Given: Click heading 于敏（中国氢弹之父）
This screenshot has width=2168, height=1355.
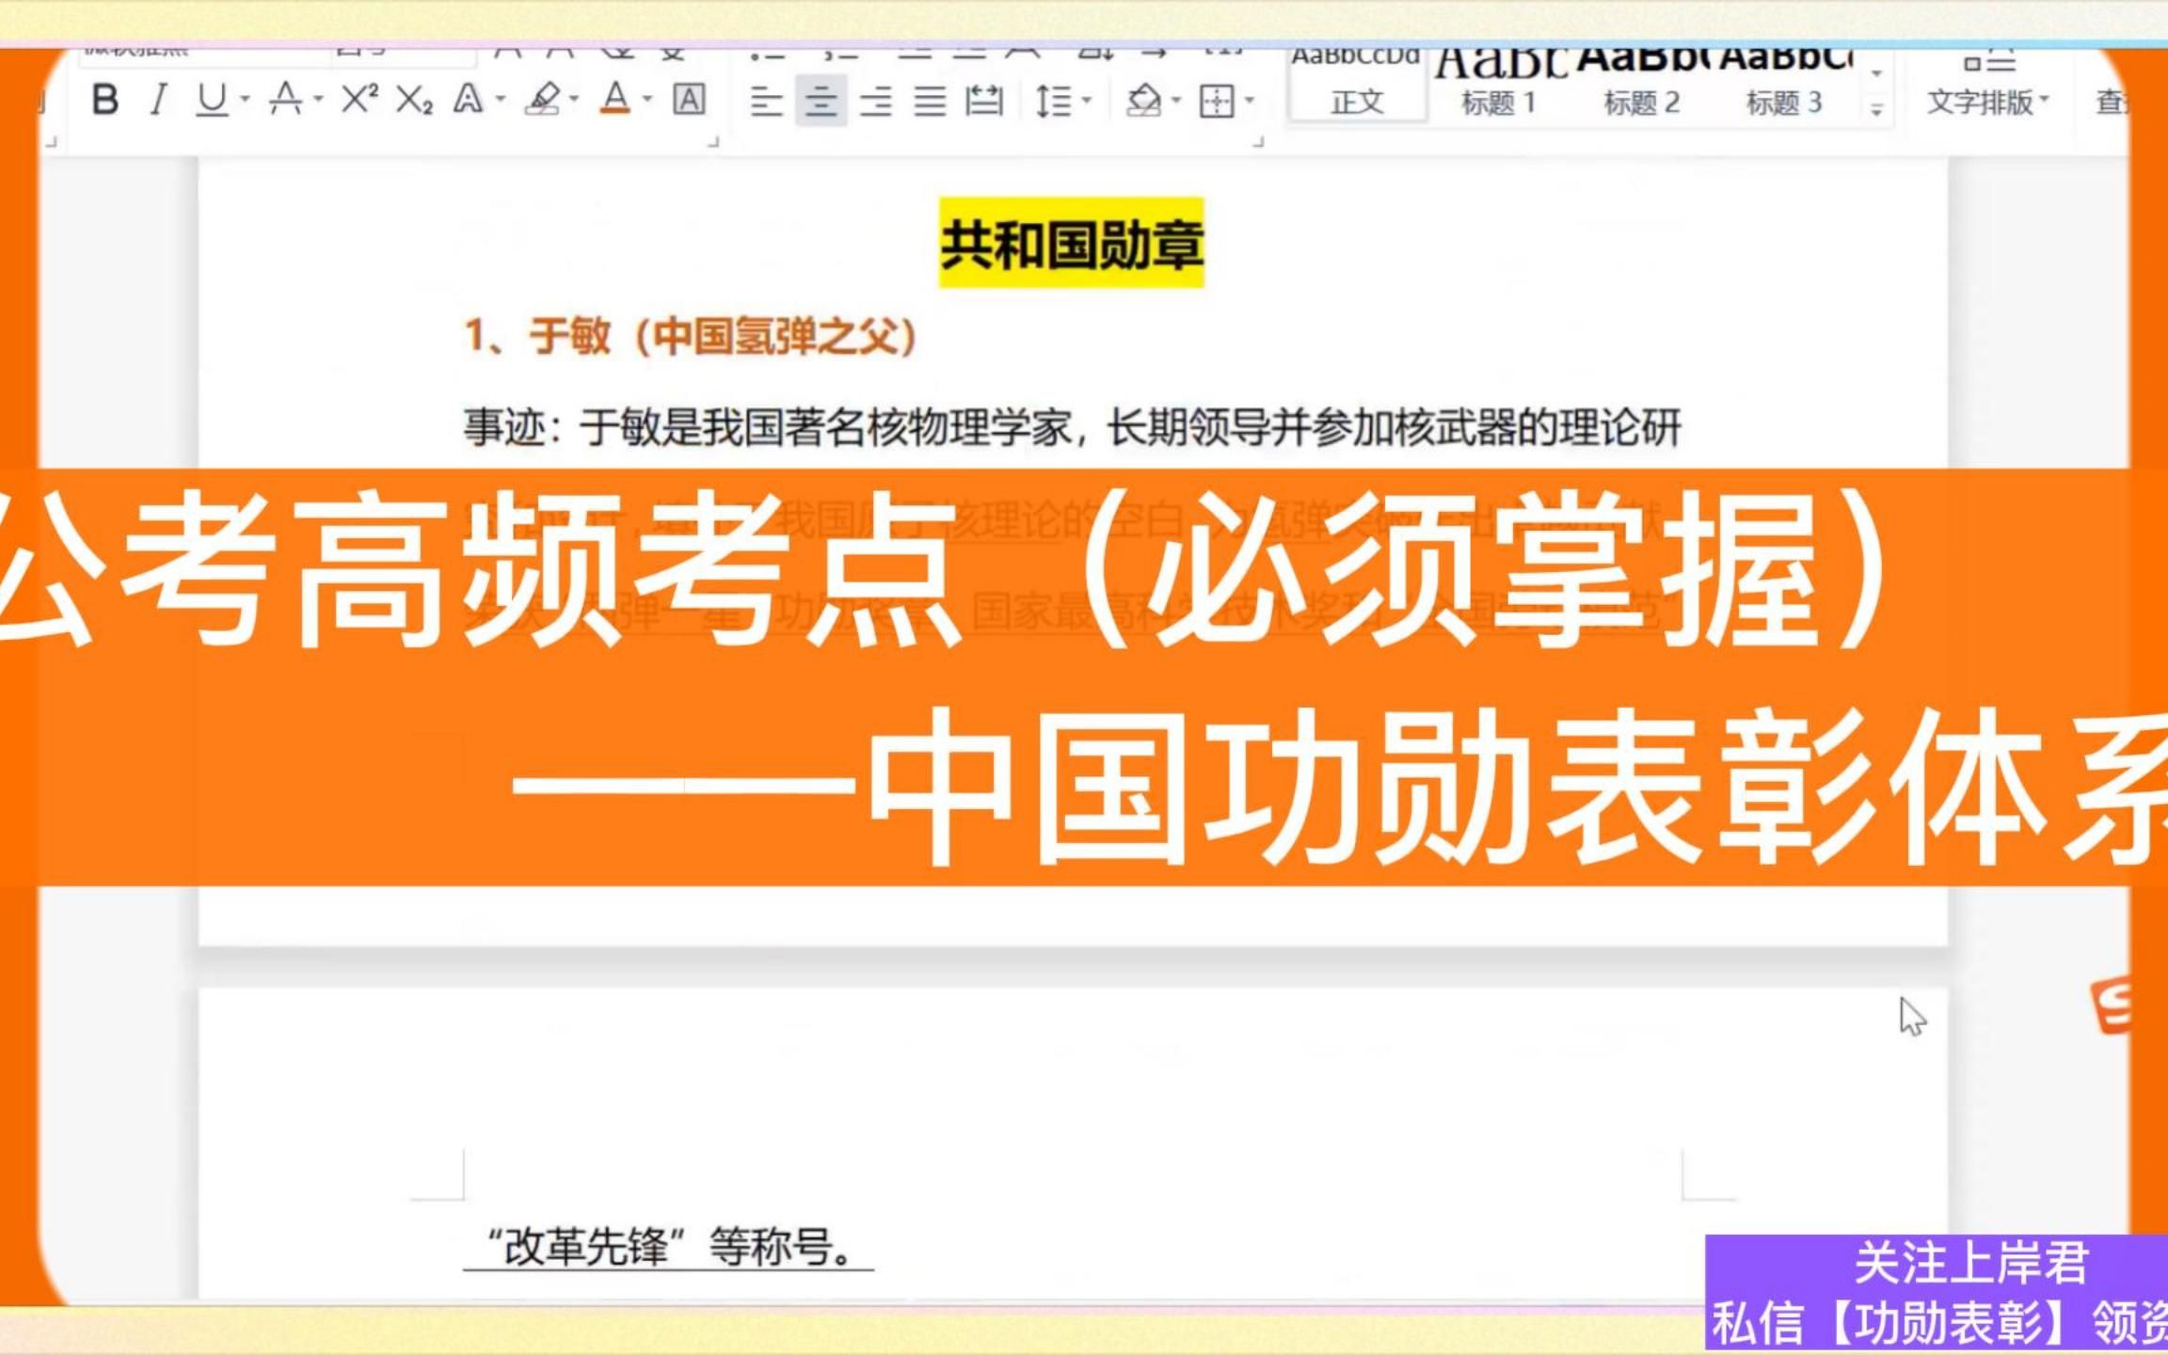Looking at the screenshot, I should coord(691,336).
